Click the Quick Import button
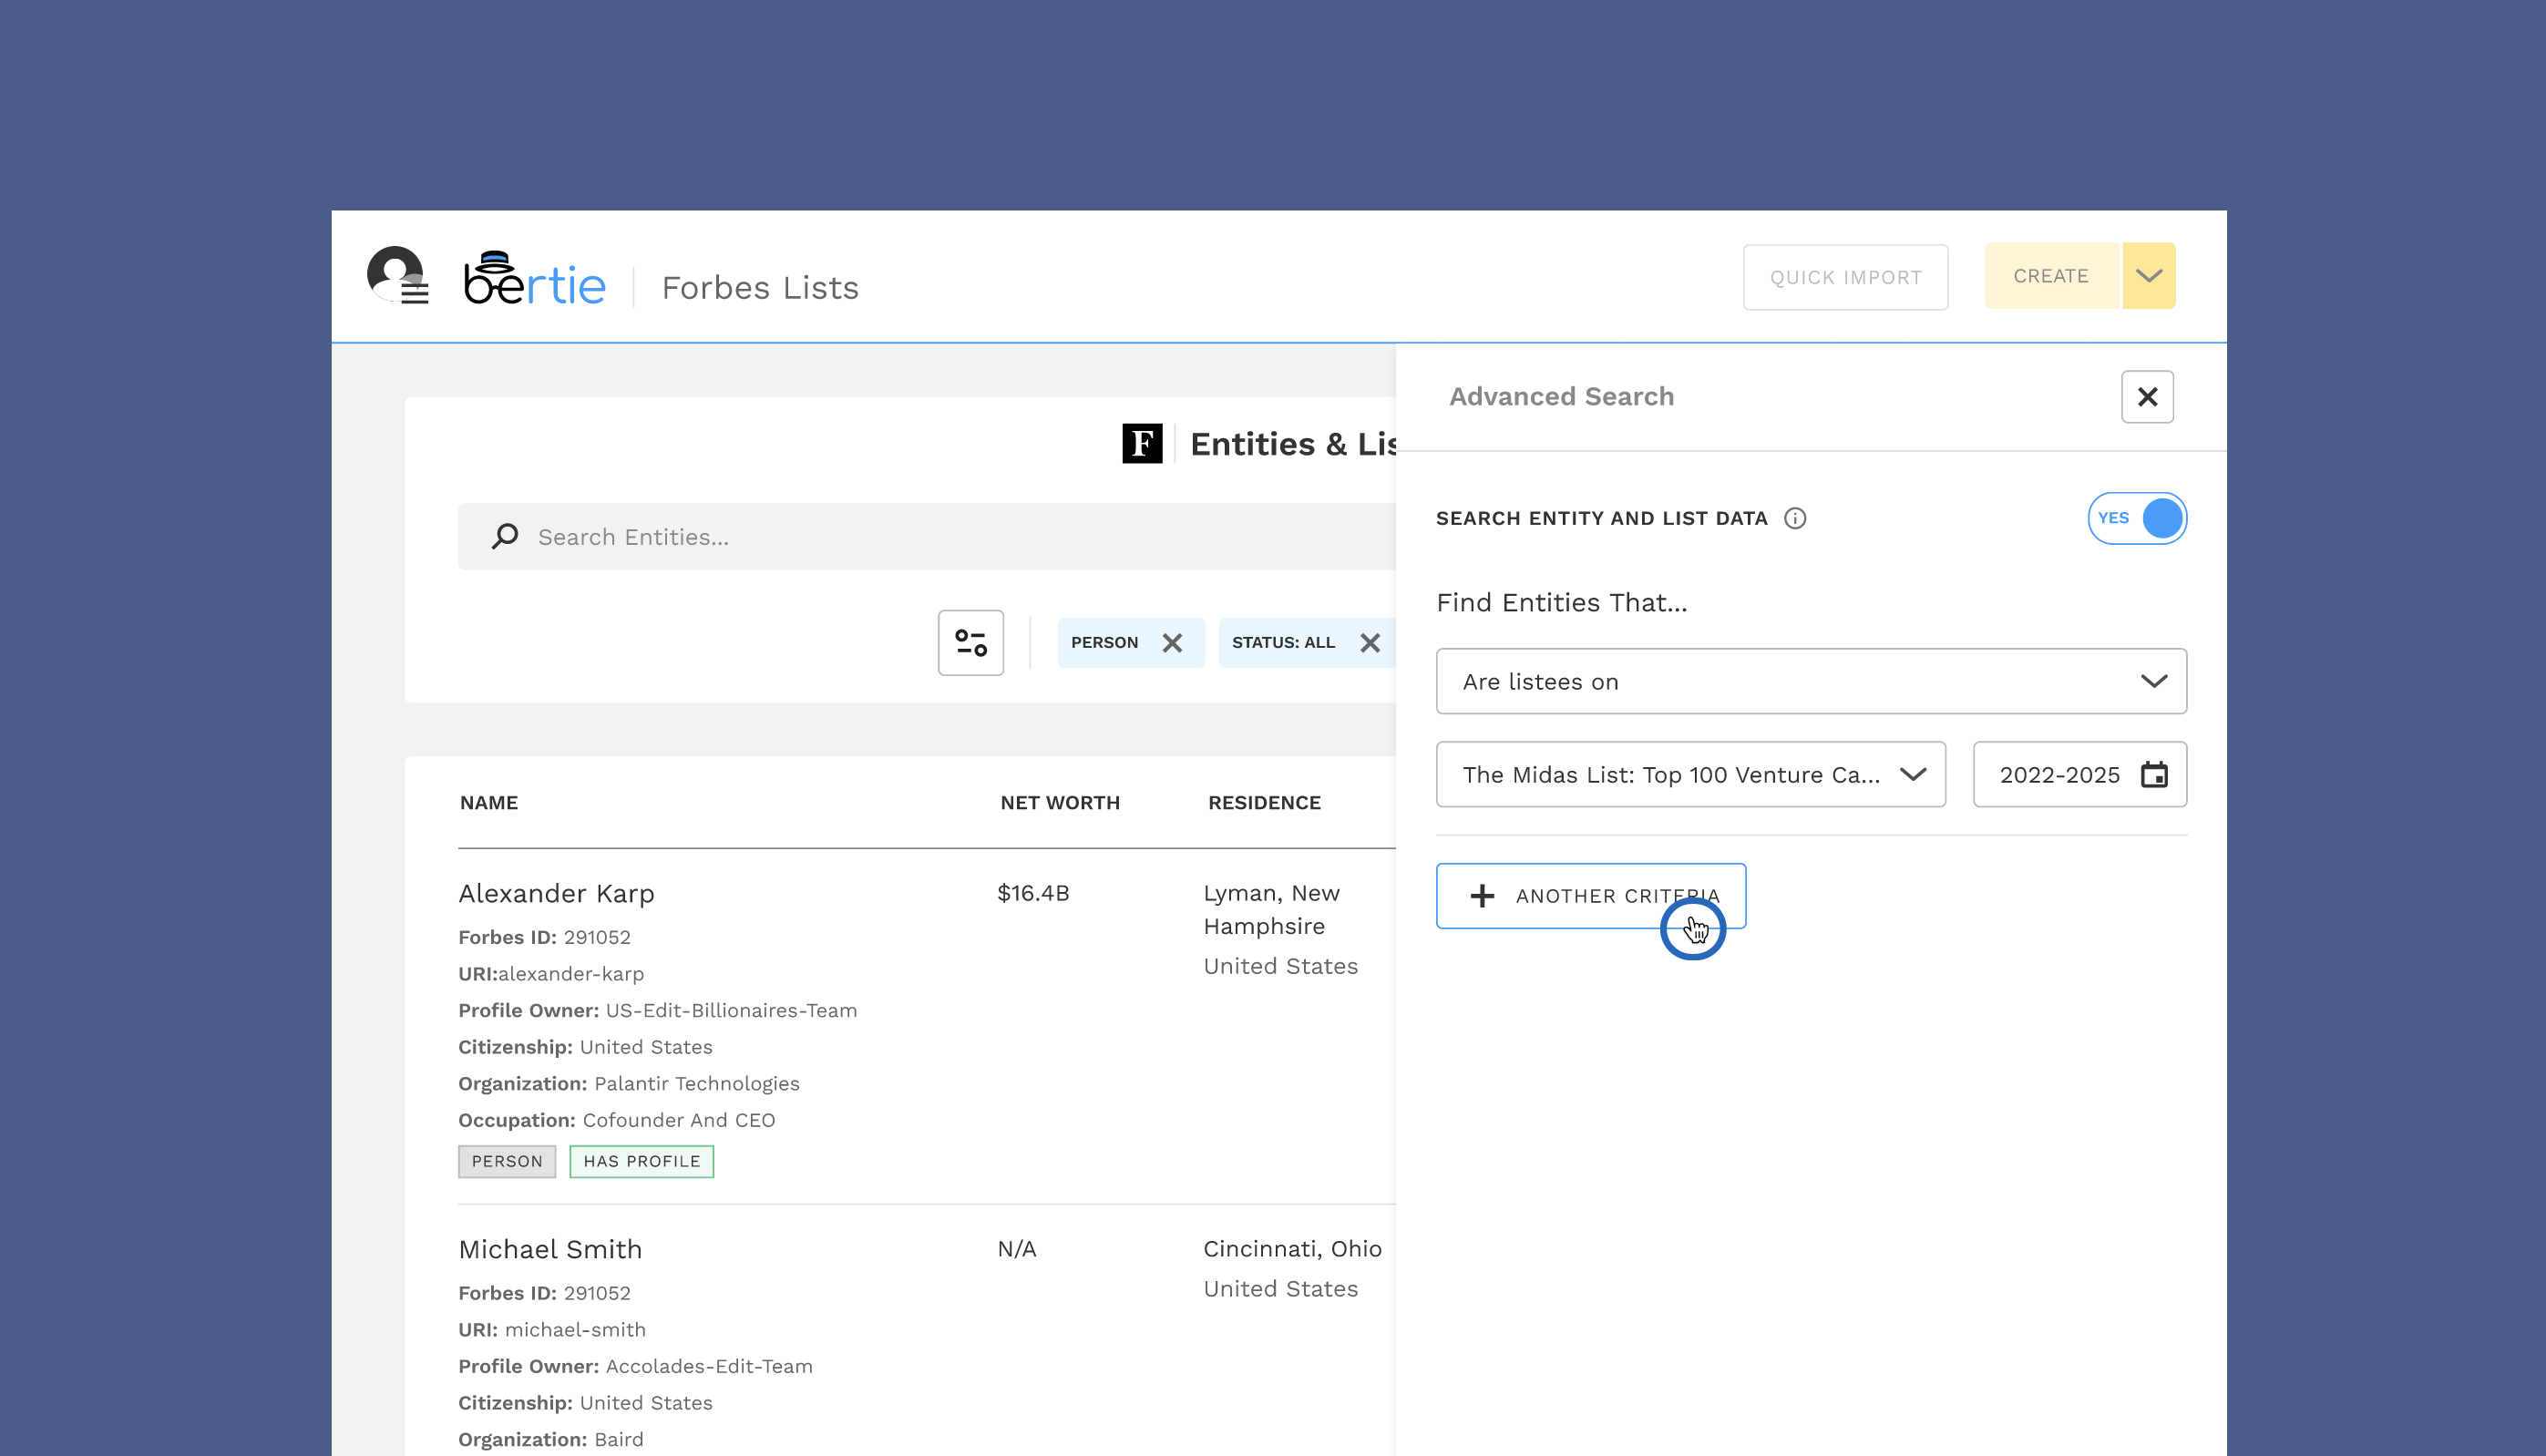Screen dimensions: 2546x1456 [x=1845, y=277]
